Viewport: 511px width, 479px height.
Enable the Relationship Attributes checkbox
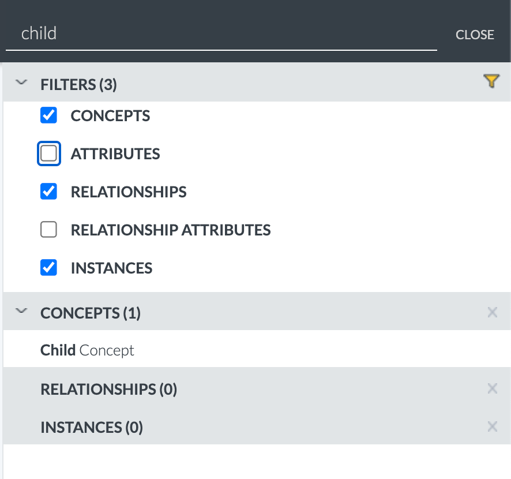[x=48, y=230]
